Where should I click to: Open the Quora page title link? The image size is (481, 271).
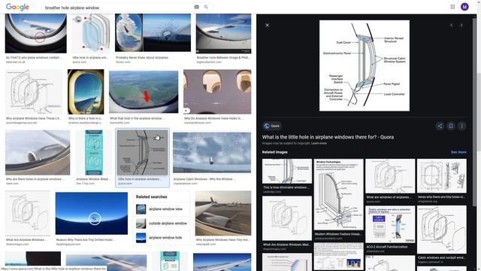coord(328,137)
